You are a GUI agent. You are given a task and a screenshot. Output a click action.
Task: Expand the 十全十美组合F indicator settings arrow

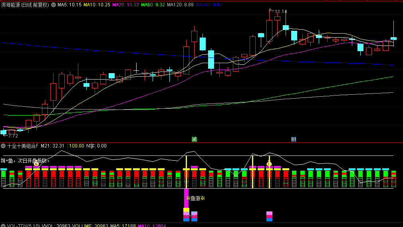click(3, 146)
